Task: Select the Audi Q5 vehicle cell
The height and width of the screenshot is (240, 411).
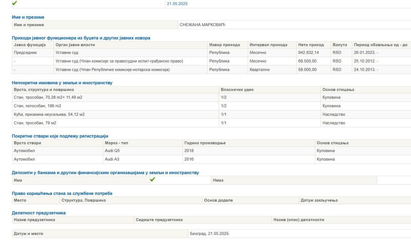Action: 112,151
